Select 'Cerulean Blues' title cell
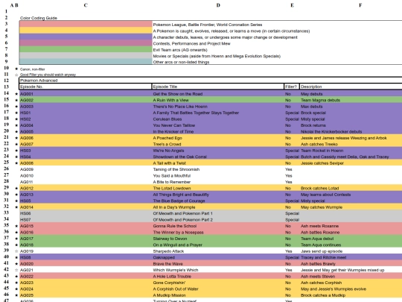This screenshot has width=402, height=302. point(218,119)
